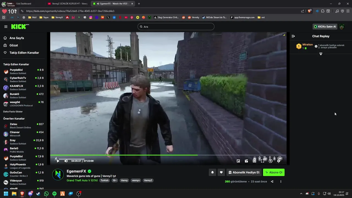Open the user profile avatar menu

[x=342, y=27]
